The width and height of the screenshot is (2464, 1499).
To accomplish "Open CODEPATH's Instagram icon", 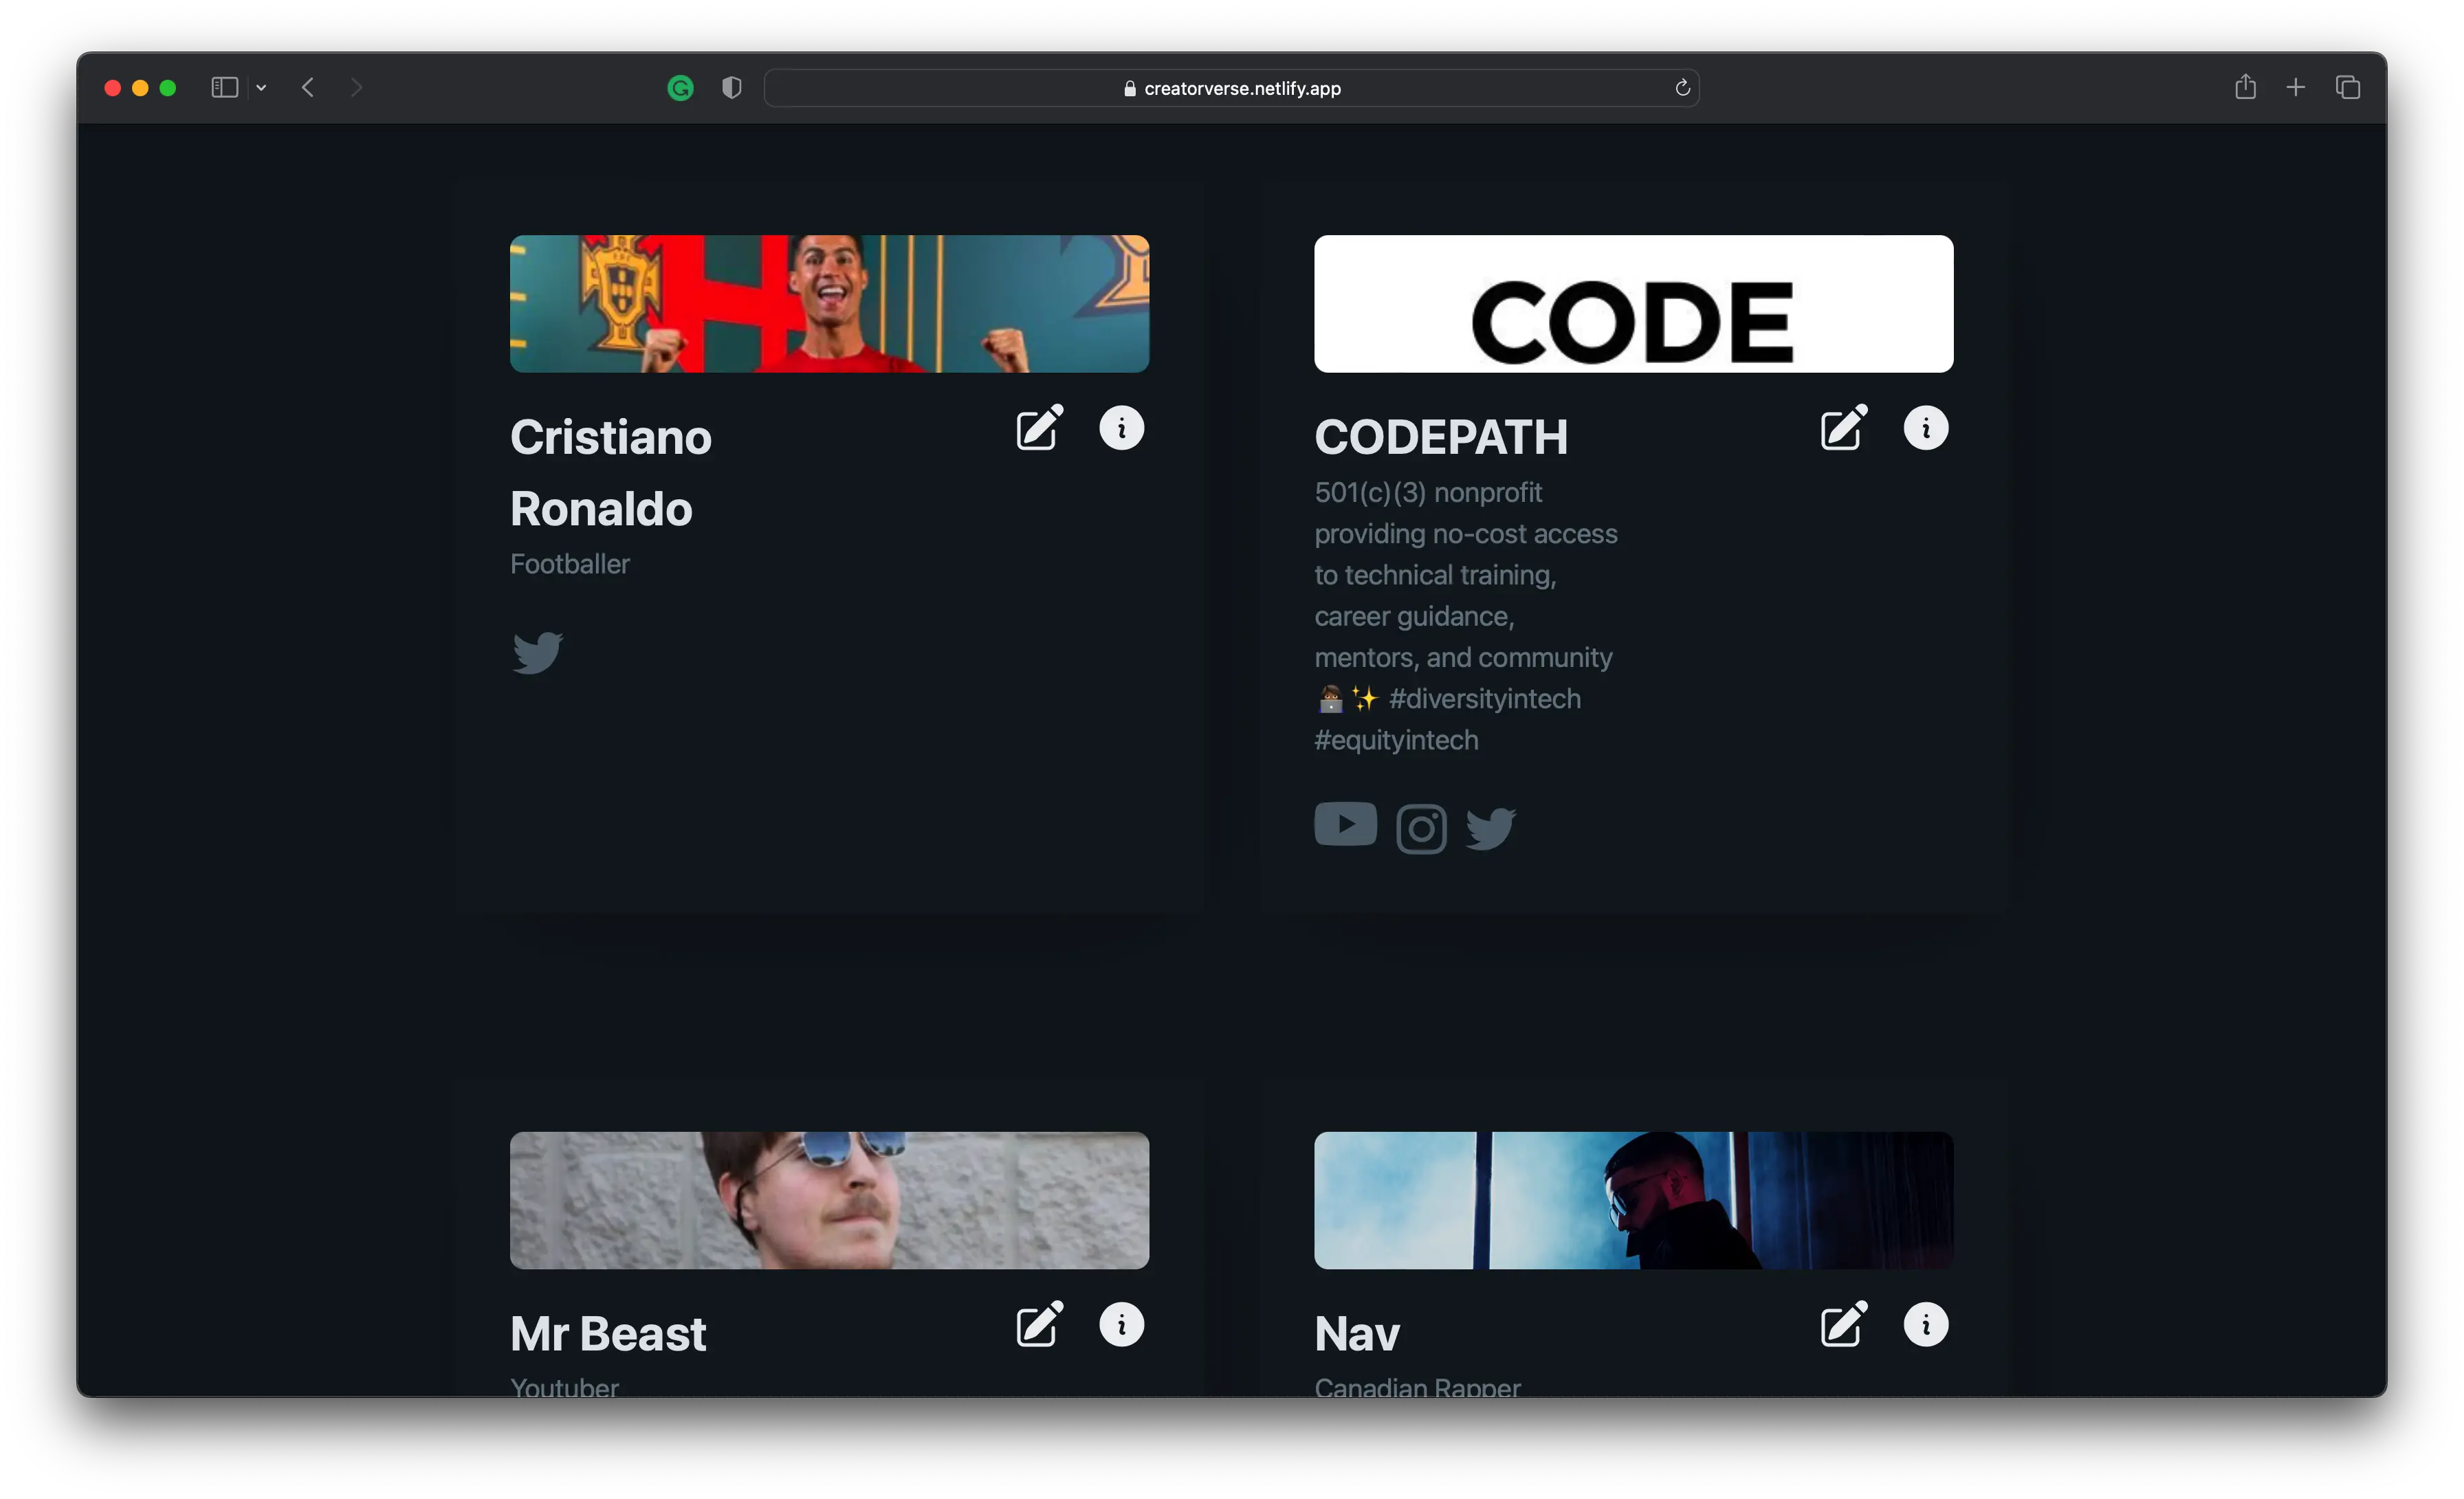I will 1420,829.
